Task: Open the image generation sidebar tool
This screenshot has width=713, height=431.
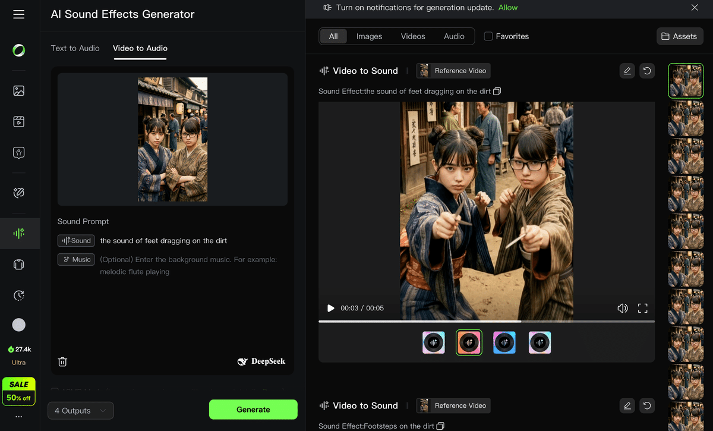Action: 19,91
